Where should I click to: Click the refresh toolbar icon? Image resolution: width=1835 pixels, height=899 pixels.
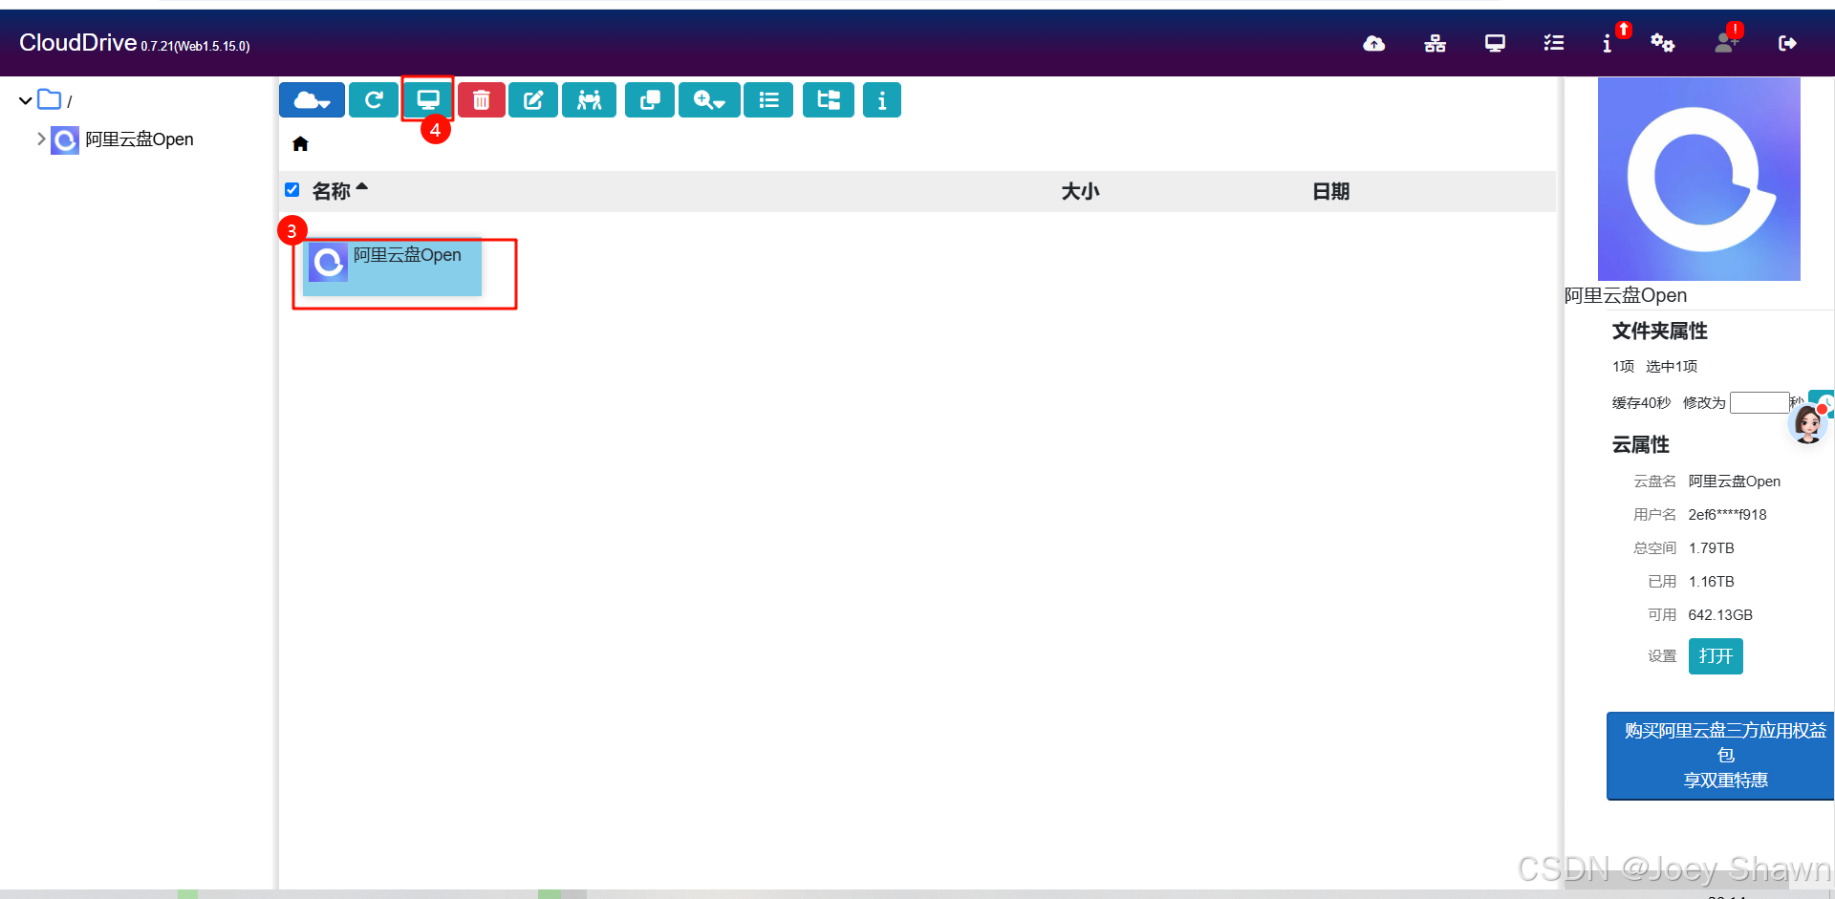pos(374,100)
